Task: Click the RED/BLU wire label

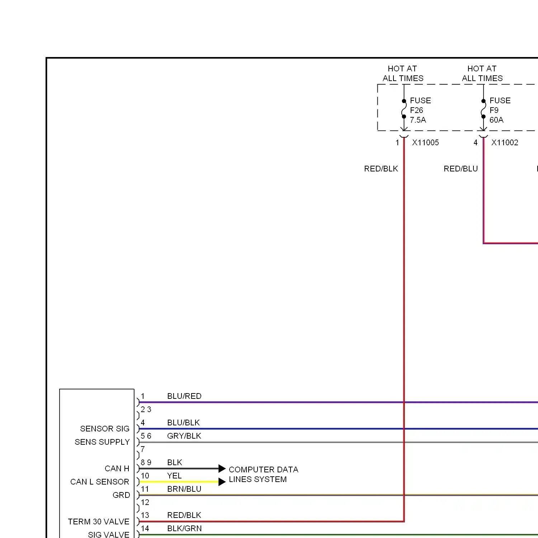Action: [x=461, y=169]
